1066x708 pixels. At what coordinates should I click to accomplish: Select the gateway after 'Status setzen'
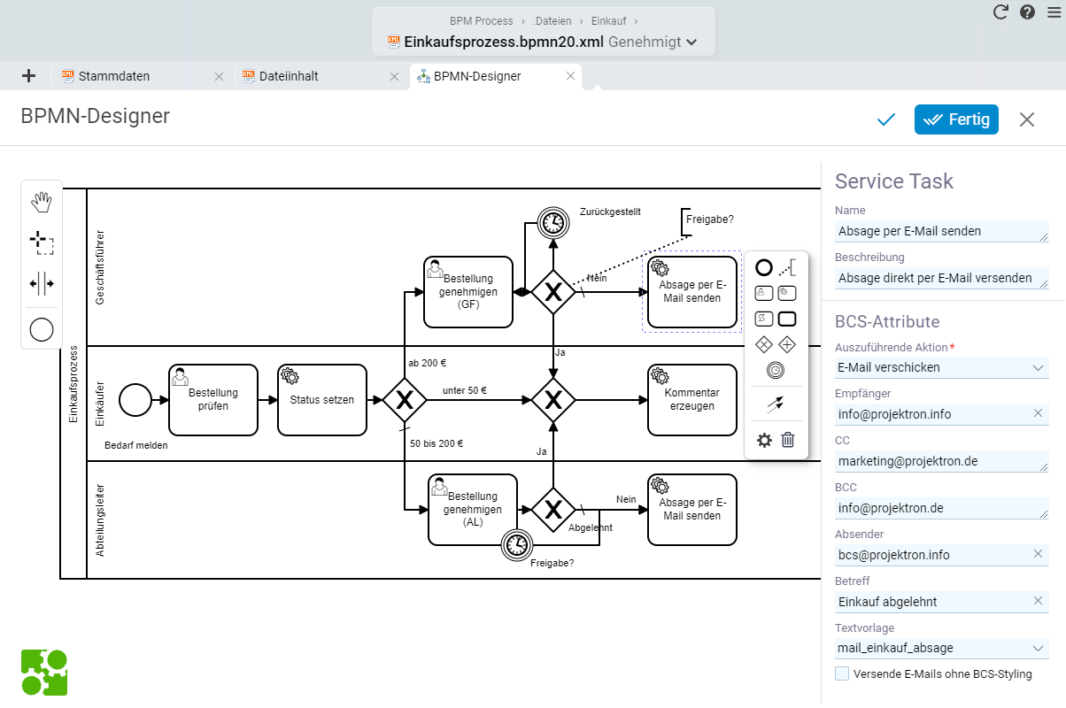[405, 400]
